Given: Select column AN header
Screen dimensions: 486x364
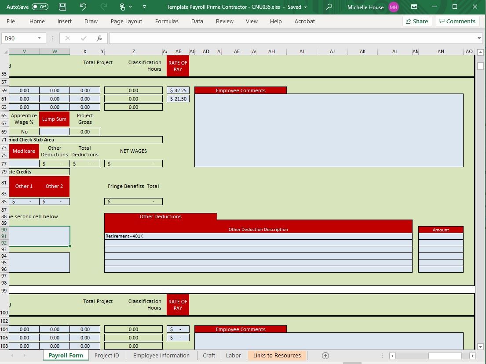Looking at the screenshot, I should (441, 51).
